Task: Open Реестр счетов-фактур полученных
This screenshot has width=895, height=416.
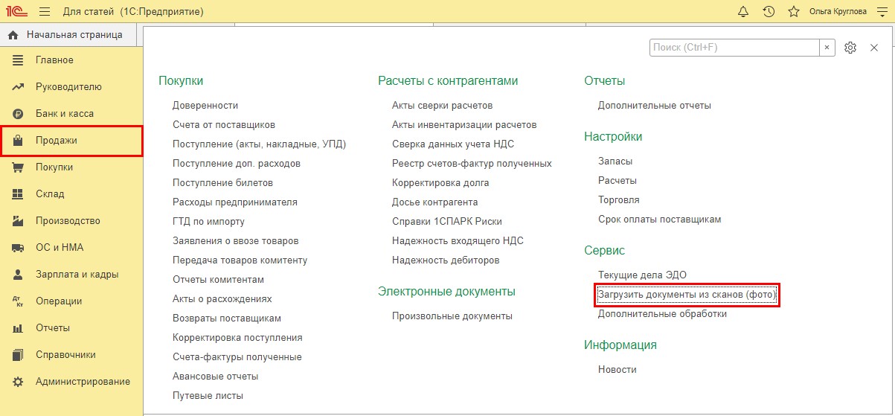Action: point(472,164)
